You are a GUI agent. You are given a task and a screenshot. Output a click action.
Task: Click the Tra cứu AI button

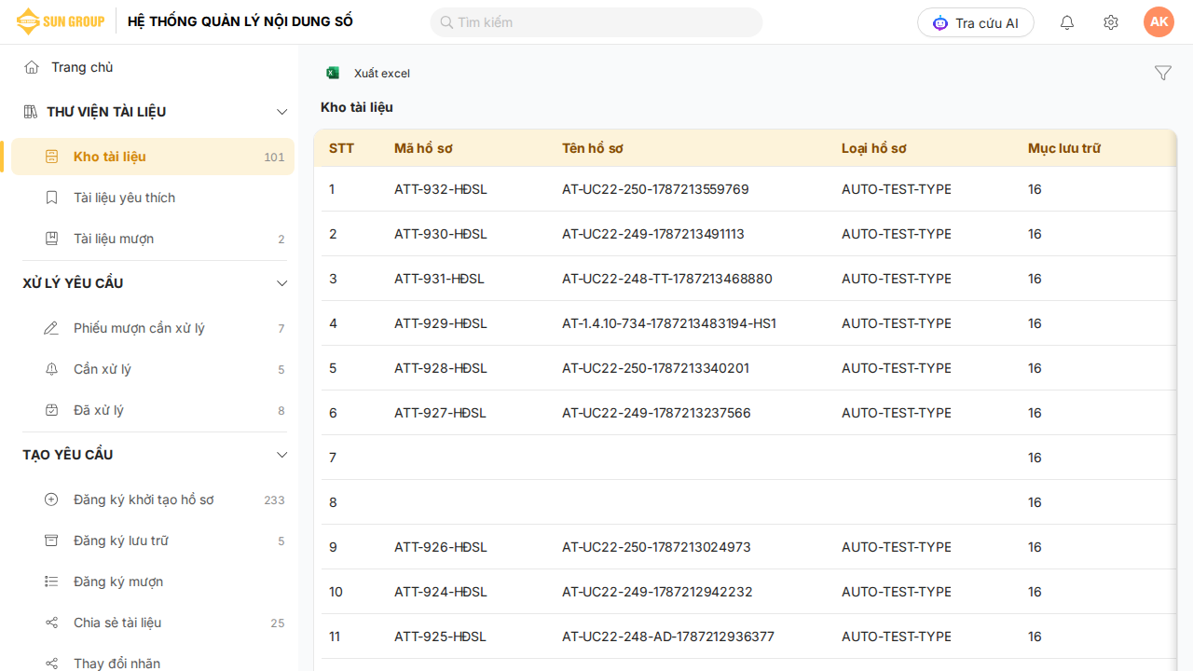(976, 22)
